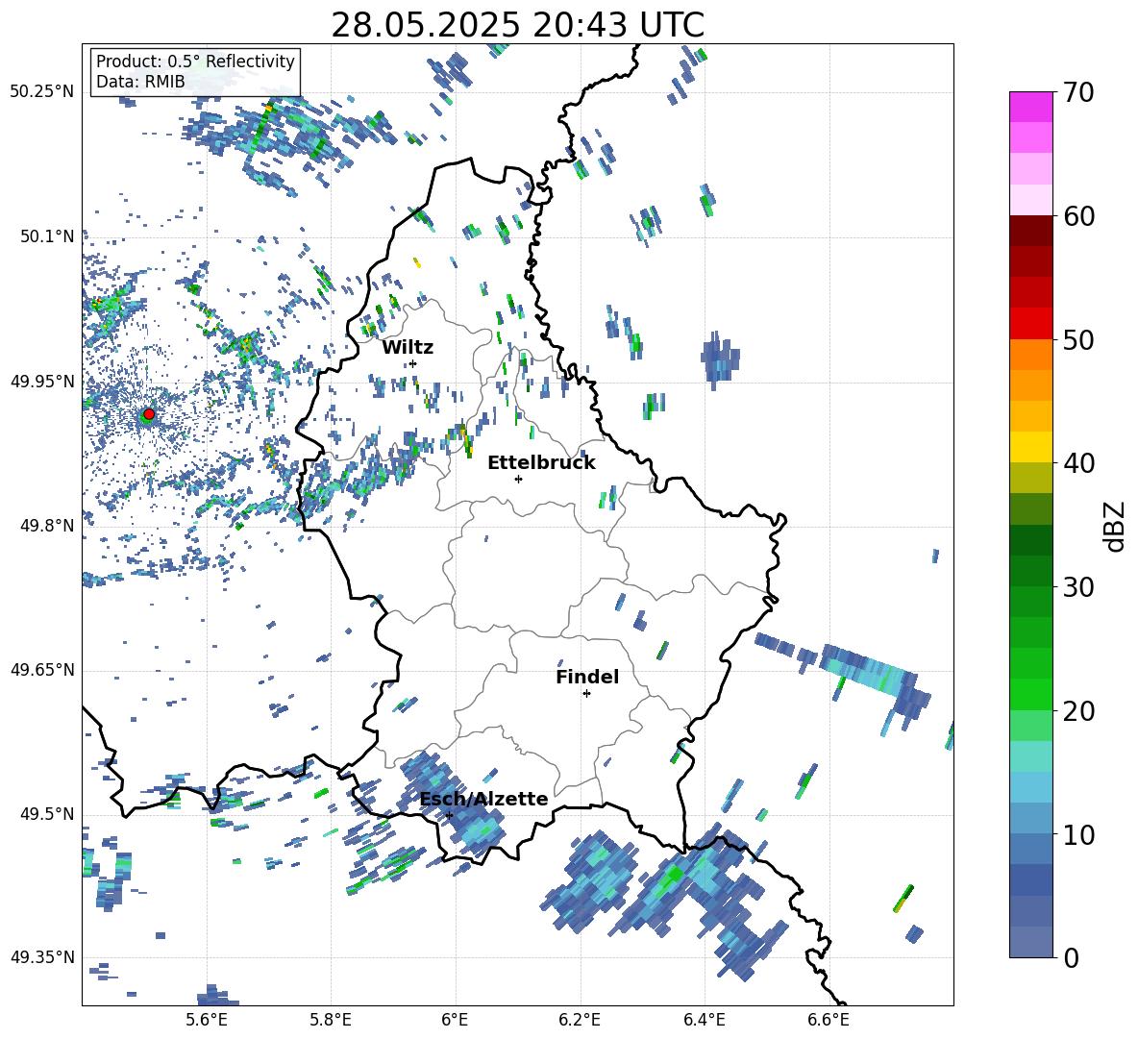Click the Esch/Alzette city label
The image size is (1138, 1039).
pyautogui.click(x=484, y=799)
